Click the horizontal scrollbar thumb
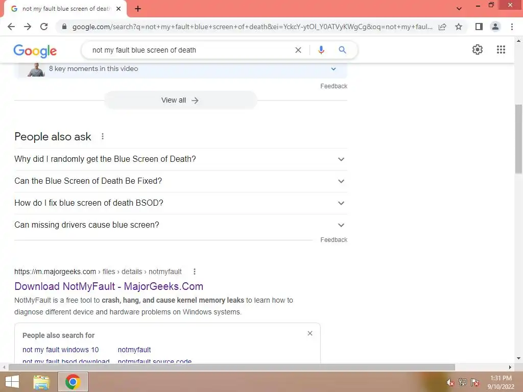The image size is (523, 392). coord(232,367)
